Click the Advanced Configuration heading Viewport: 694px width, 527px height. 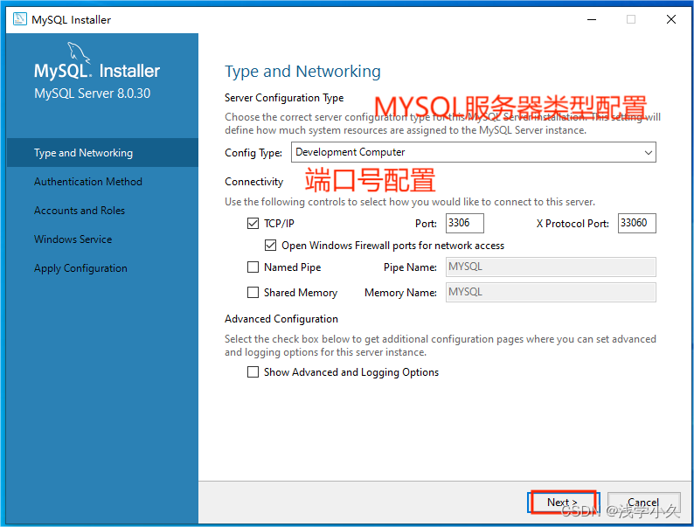click(x=281, y=319)
